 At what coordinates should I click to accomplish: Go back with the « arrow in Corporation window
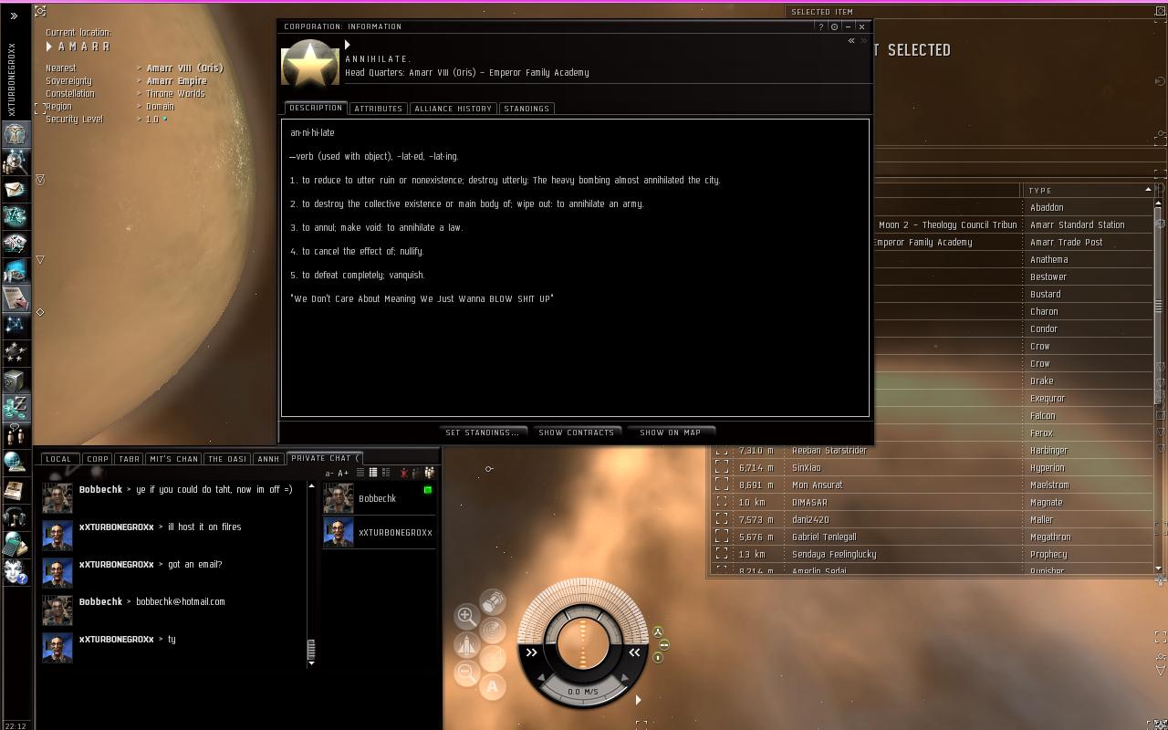[x=851, y=41]
